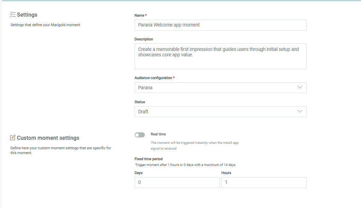This screenshot has height=208, width=361.
Task: Expand the Audience configuration chevron arrow
Action: pyautogui.click(x=299, y=88)
